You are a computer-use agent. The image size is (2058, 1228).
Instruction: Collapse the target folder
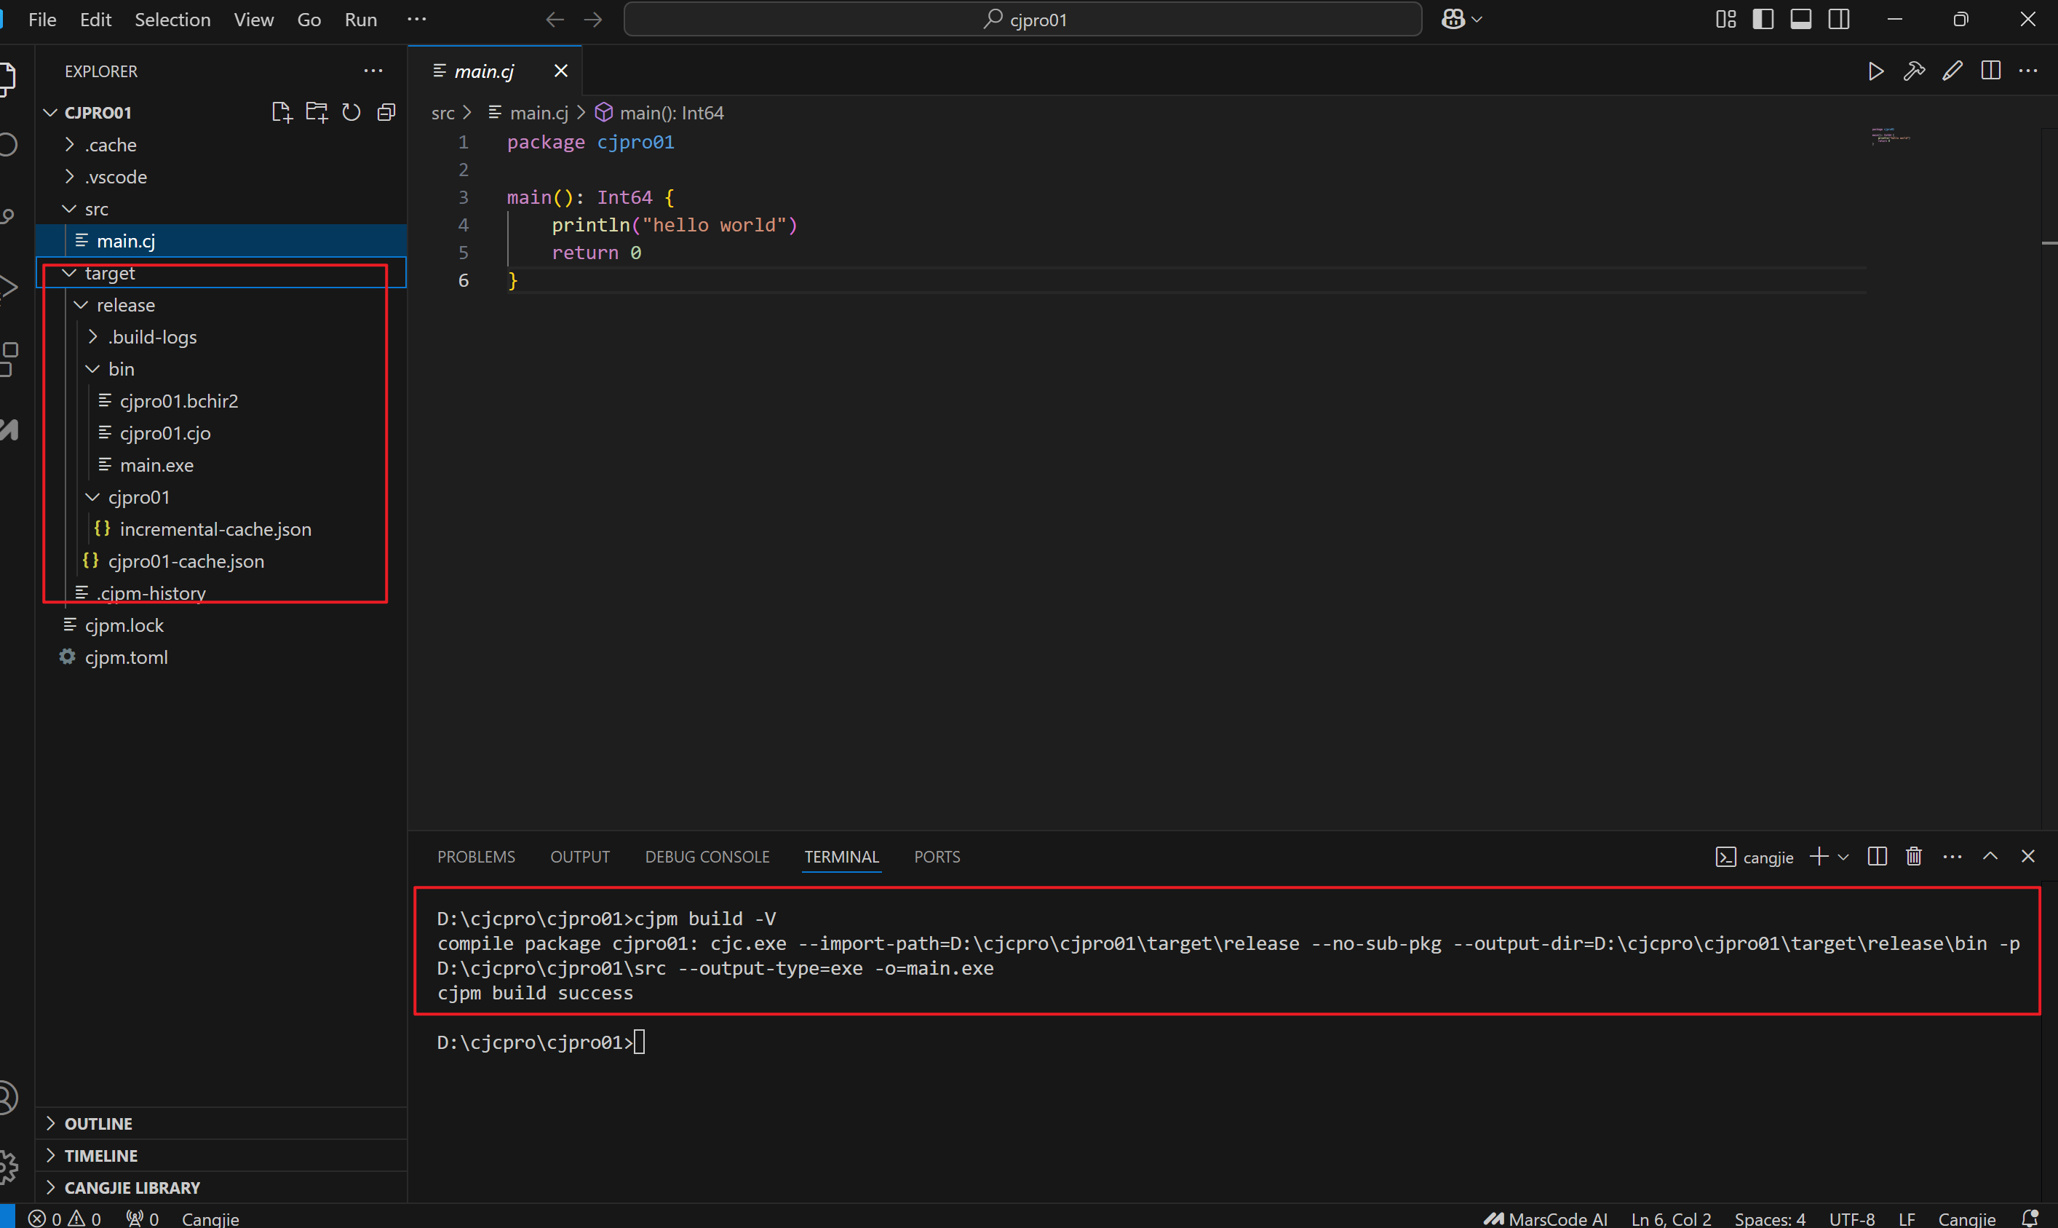[x=222, y=273]
